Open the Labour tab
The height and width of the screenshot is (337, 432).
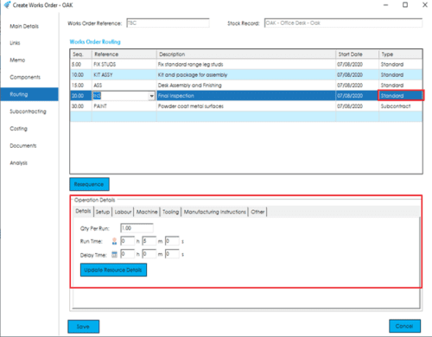click(x=123, y=212)
